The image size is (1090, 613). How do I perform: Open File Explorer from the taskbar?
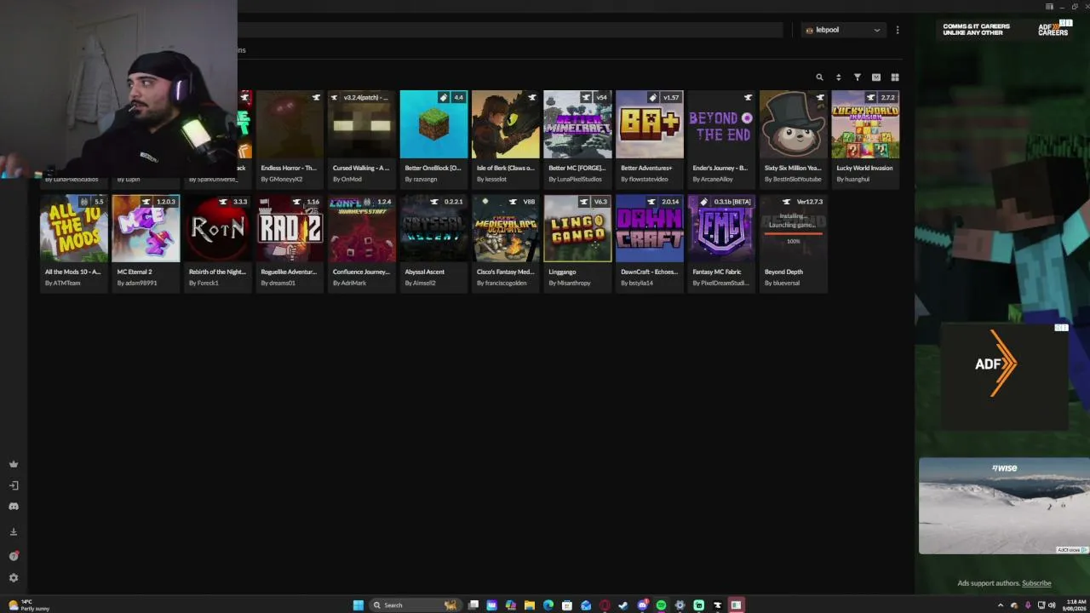(x=530, y=605)
